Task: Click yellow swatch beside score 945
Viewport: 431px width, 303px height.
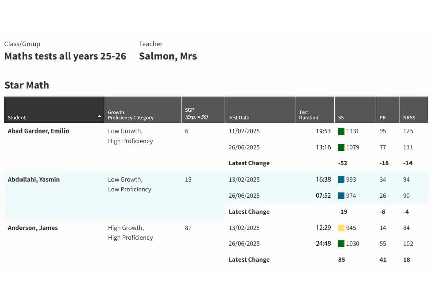Action: [x=341, y=228]
